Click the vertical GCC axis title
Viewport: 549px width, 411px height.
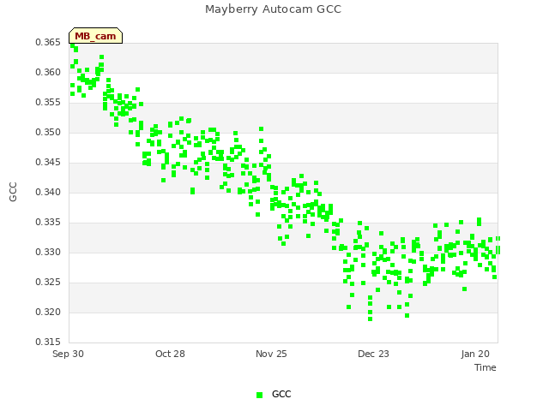pos(13,192)
